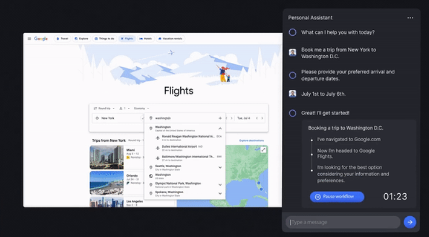Focus the Type a message field
Image resolution: width=429 pixels, height=237 pixels.
click(x=344, y=222)
